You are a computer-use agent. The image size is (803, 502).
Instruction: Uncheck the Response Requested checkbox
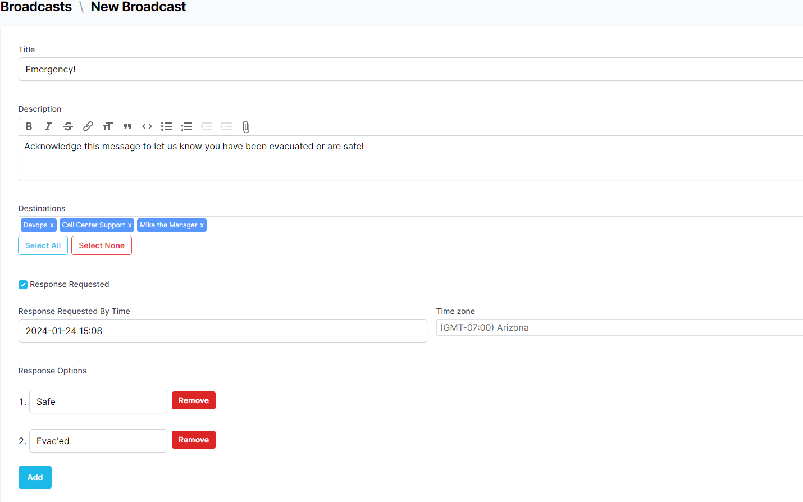[23, 284]
